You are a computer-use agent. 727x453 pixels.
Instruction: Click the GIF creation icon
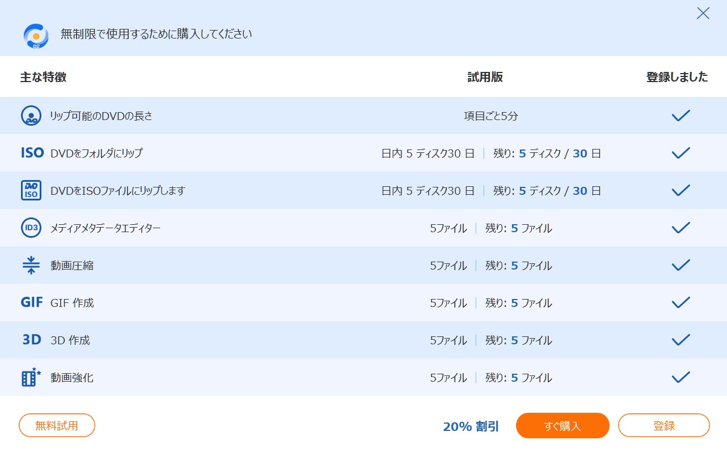(x=32, y=302)
